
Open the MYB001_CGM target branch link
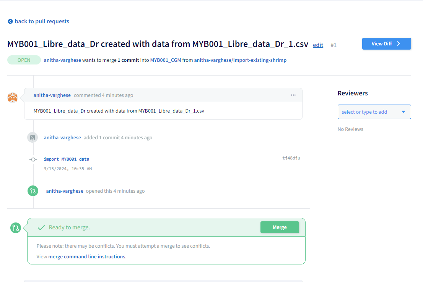(x=165, y=60)
